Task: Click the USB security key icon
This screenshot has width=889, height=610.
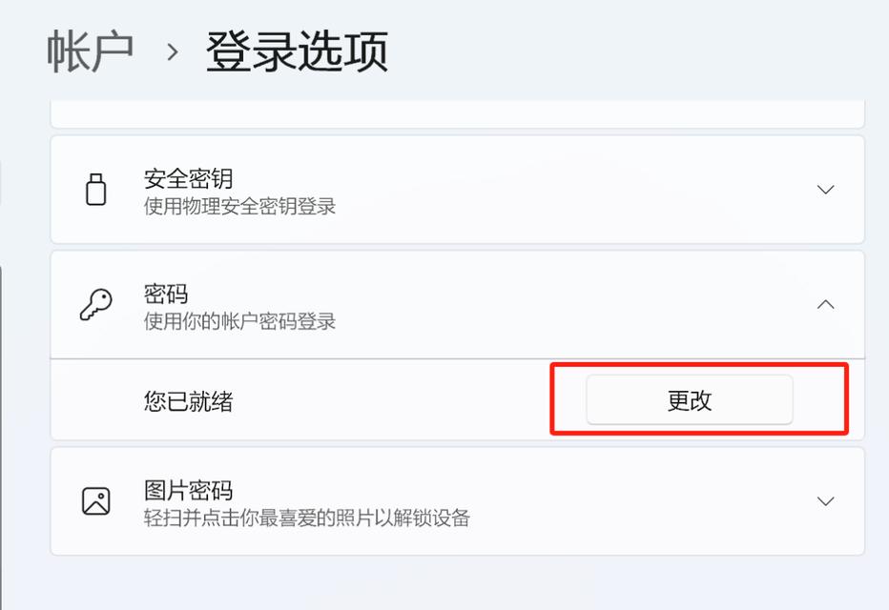Action: [95, 189]
